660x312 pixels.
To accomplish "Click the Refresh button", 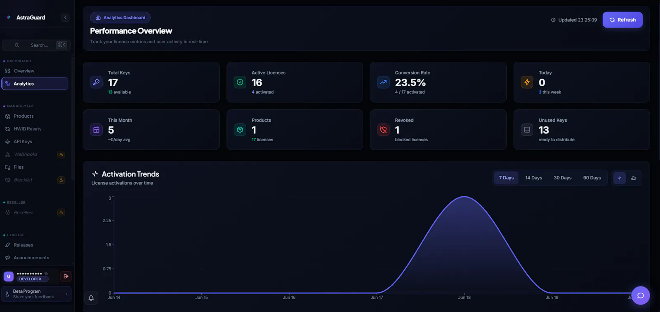I will [x=622, y=20].
